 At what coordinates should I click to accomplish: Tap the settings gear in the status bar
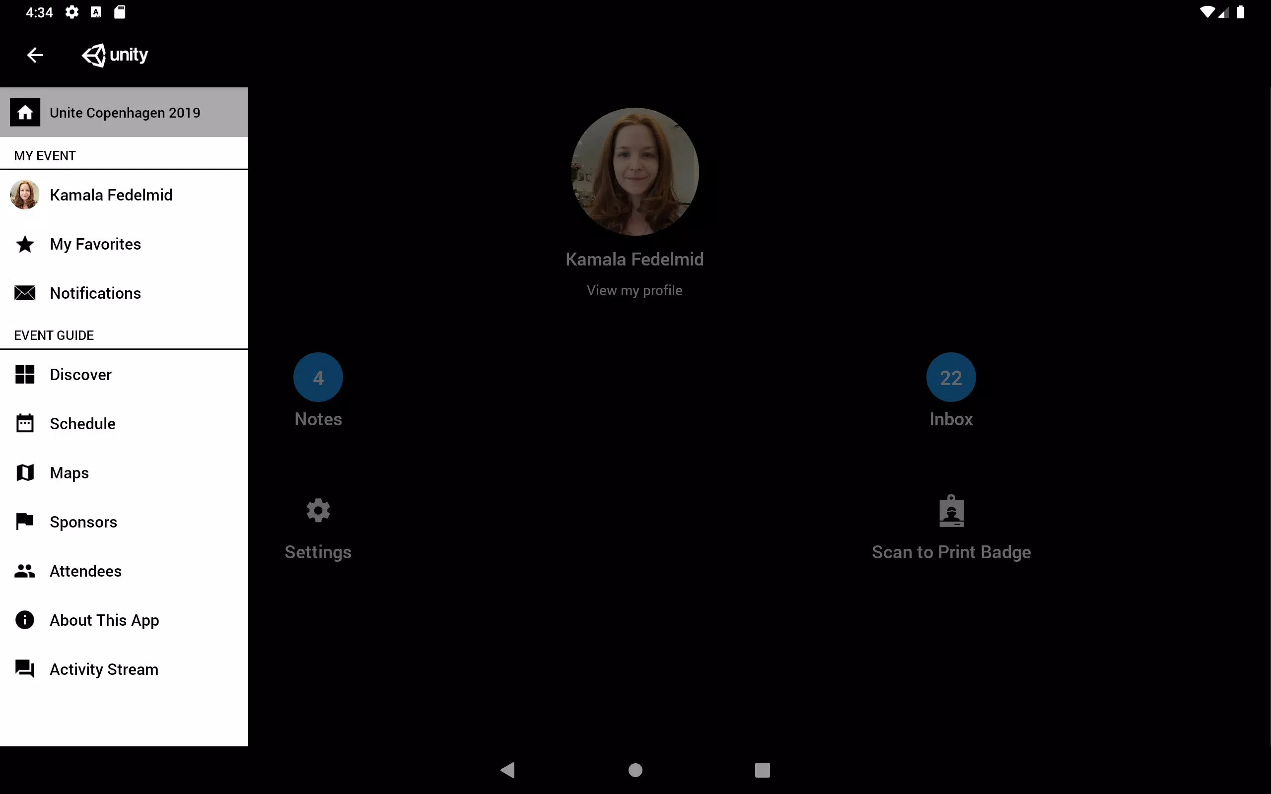click(x=72, y=12)
